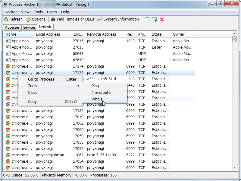
Task: Open Find Handles or DLLs
Action: coord(72,19)
